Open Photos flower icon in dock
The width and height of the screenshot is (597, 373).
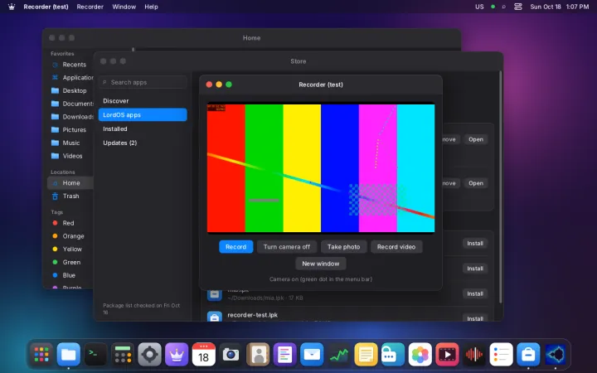[x=420, y=355]
